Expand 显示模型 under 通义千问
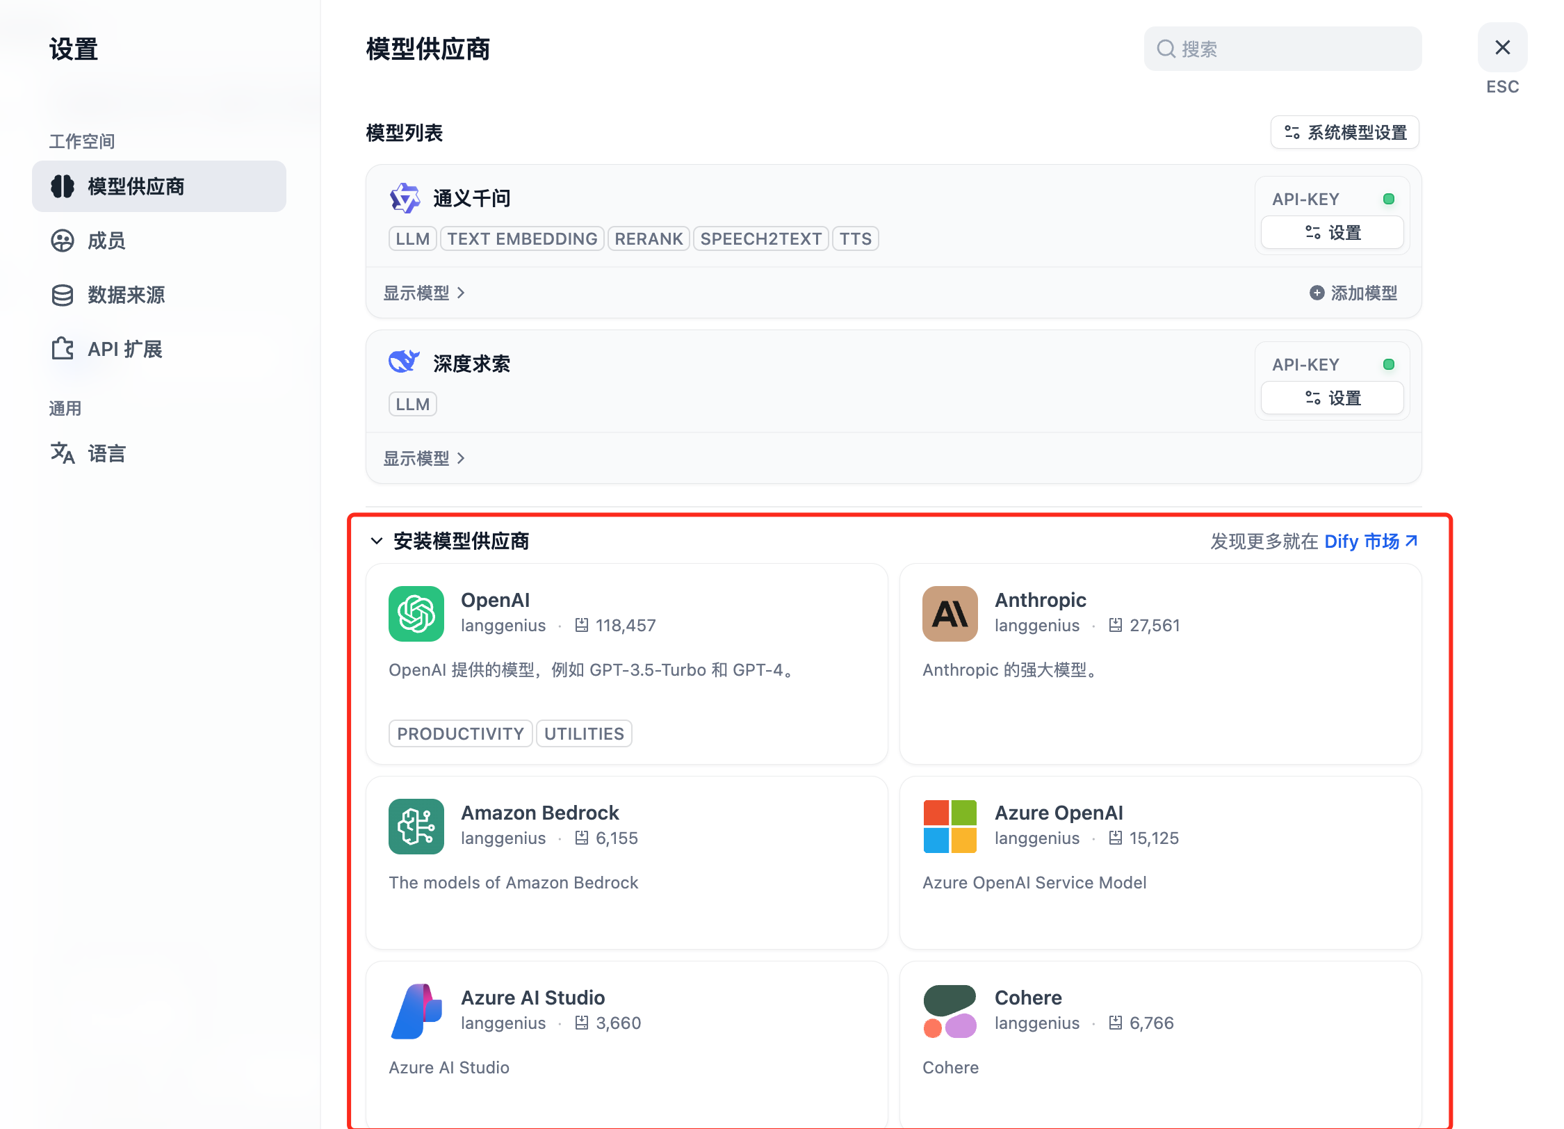 pos(424,293)
